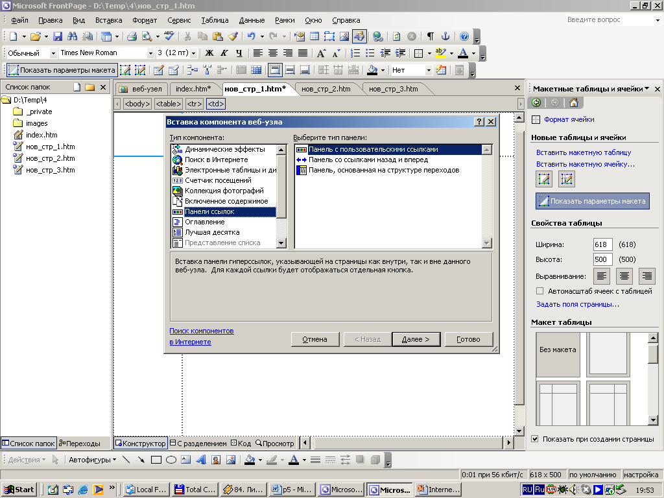Expand the Макетные таблицы и ячейки pane menu
The image size is (664, 498).
[646, 88]
